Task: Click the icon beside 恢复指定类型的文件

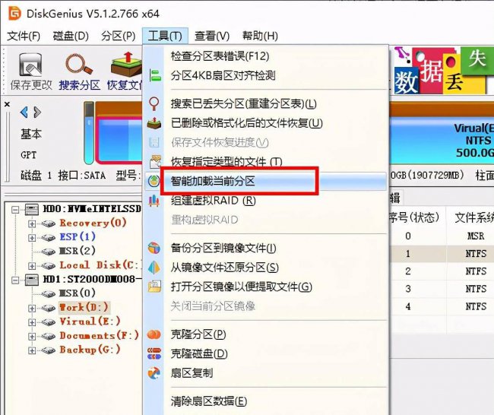Action: pyautogui.click(x=155, y=161)
